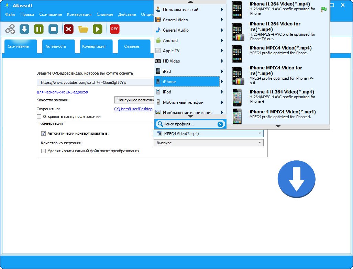
Task: Pause downloads with green pause icon
Action: pos(39,29)
